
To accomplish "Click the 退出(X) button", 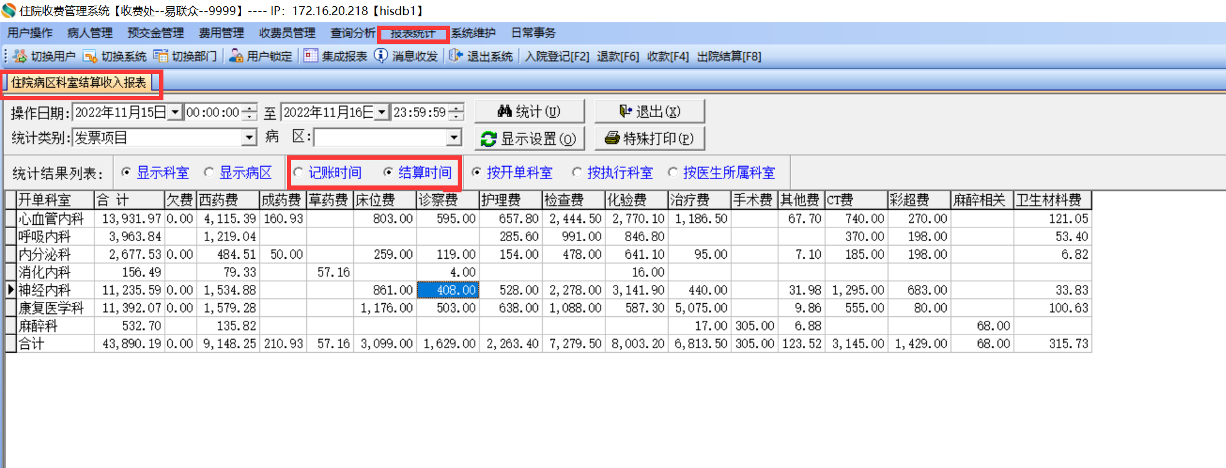I will (x=649, y=112).
